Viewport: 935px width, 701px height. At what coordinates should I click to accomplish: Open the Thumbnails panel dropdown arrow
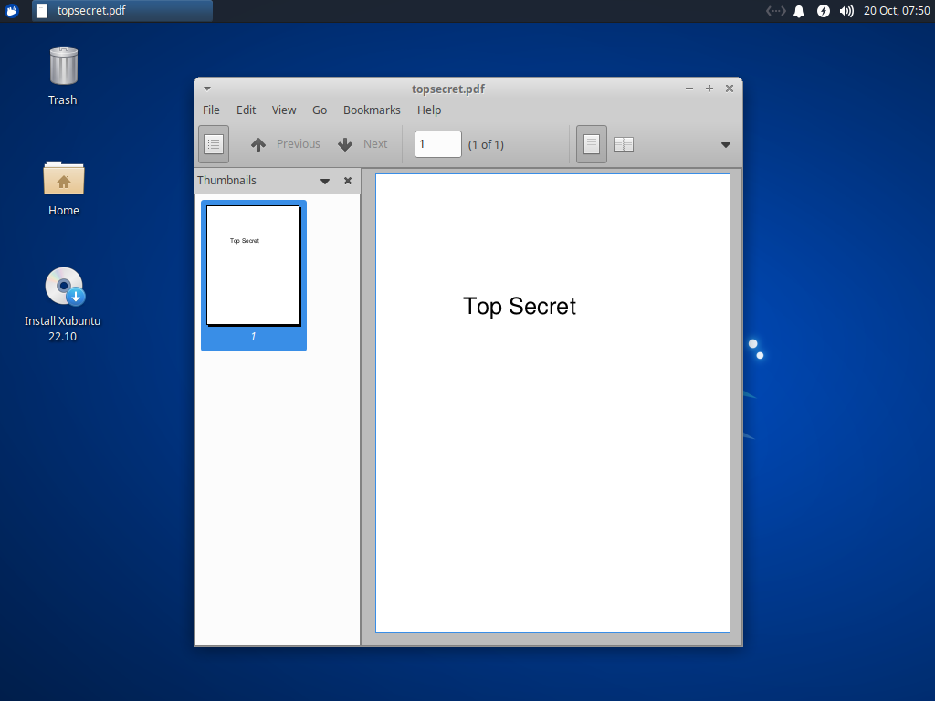325,181
